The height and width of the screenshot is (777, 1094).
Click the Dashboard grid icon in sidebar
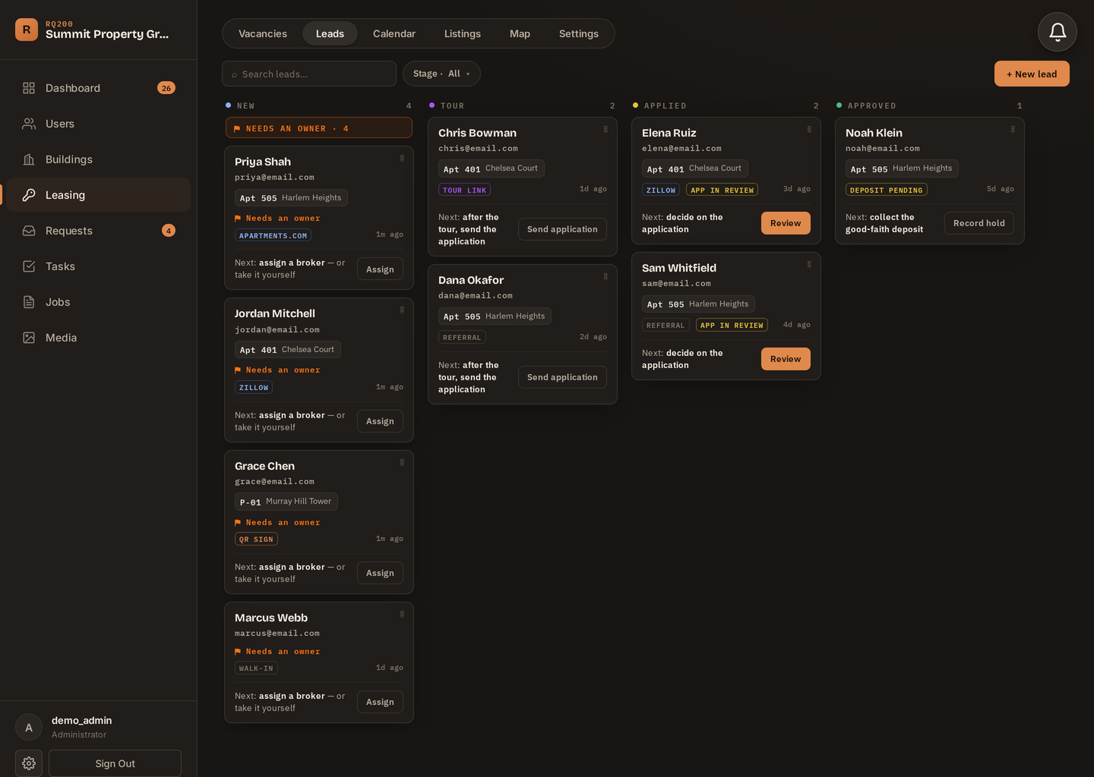point(29,88)
